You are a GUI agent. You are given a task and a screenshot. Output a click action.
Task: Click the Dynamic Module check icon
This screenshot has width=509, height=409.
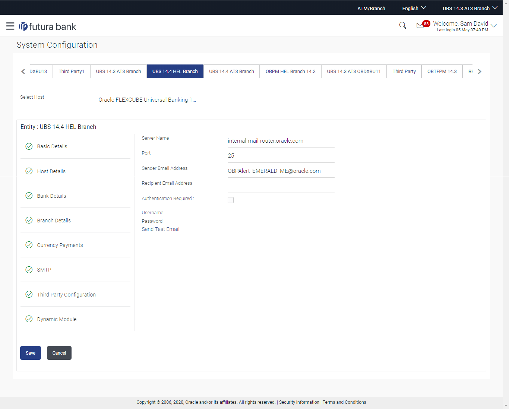pyautogui.click(x=29, y=319)
